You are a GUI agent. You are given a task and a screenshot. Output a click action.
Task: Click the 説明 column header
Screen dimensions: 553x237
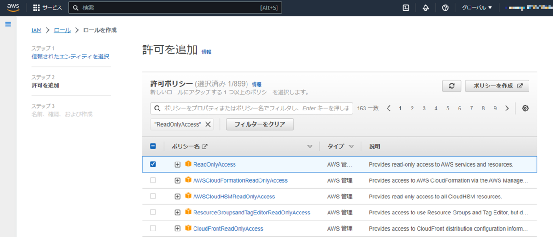(375, 146)
